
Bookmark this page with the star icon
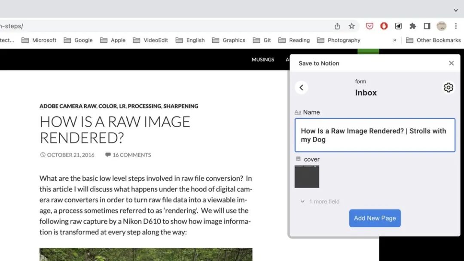[352, 26]
